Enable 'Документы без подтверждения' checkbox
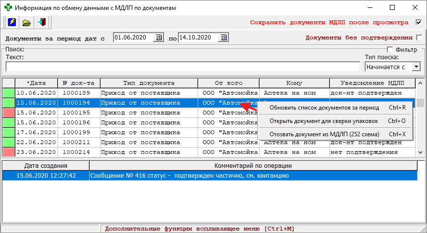427x233 pixels. point(419,38)
